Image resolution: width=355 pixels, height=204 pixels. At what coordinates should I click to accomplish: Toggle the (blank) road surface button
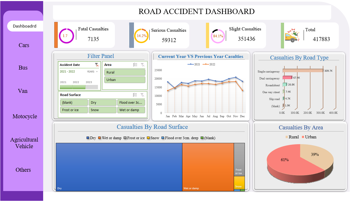74,102
